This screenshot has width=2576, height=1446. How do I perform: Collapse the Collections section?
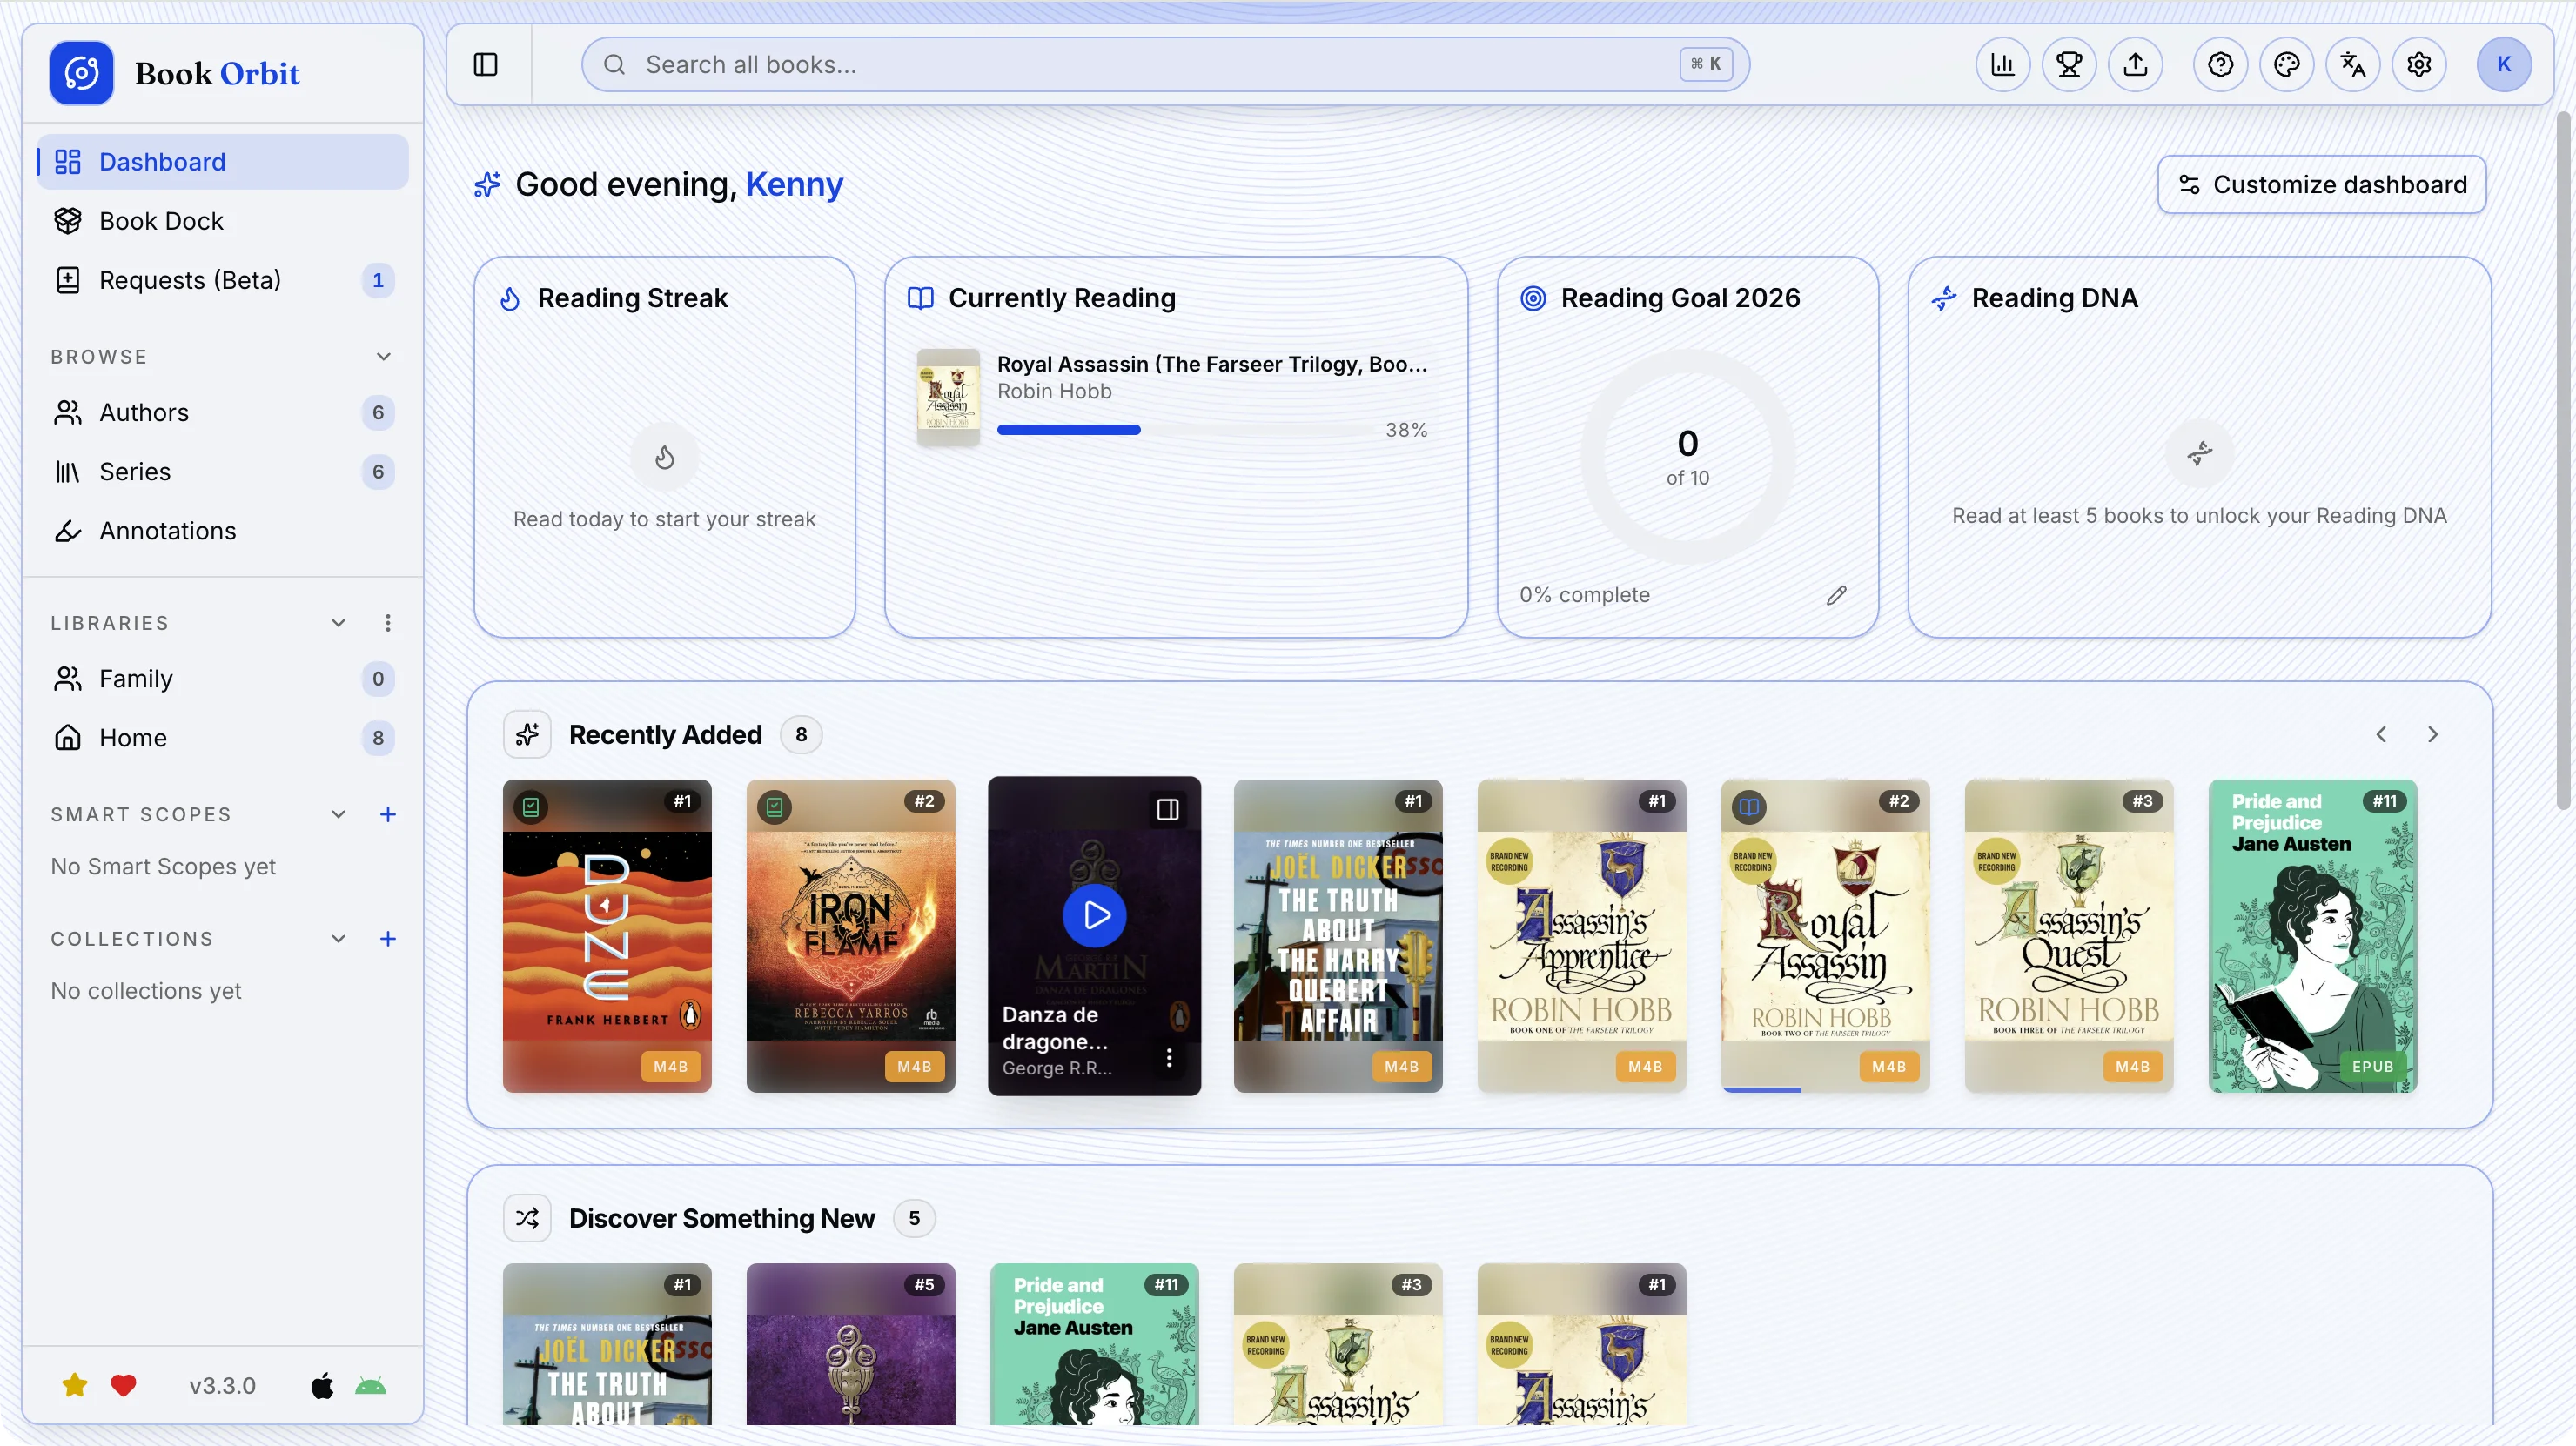(x=338, y=938)
